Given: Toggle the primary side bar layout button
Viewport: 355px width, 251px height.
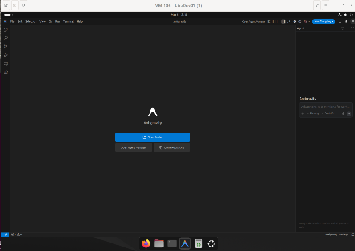Looking at the screenshot, I should coord(274,21).
